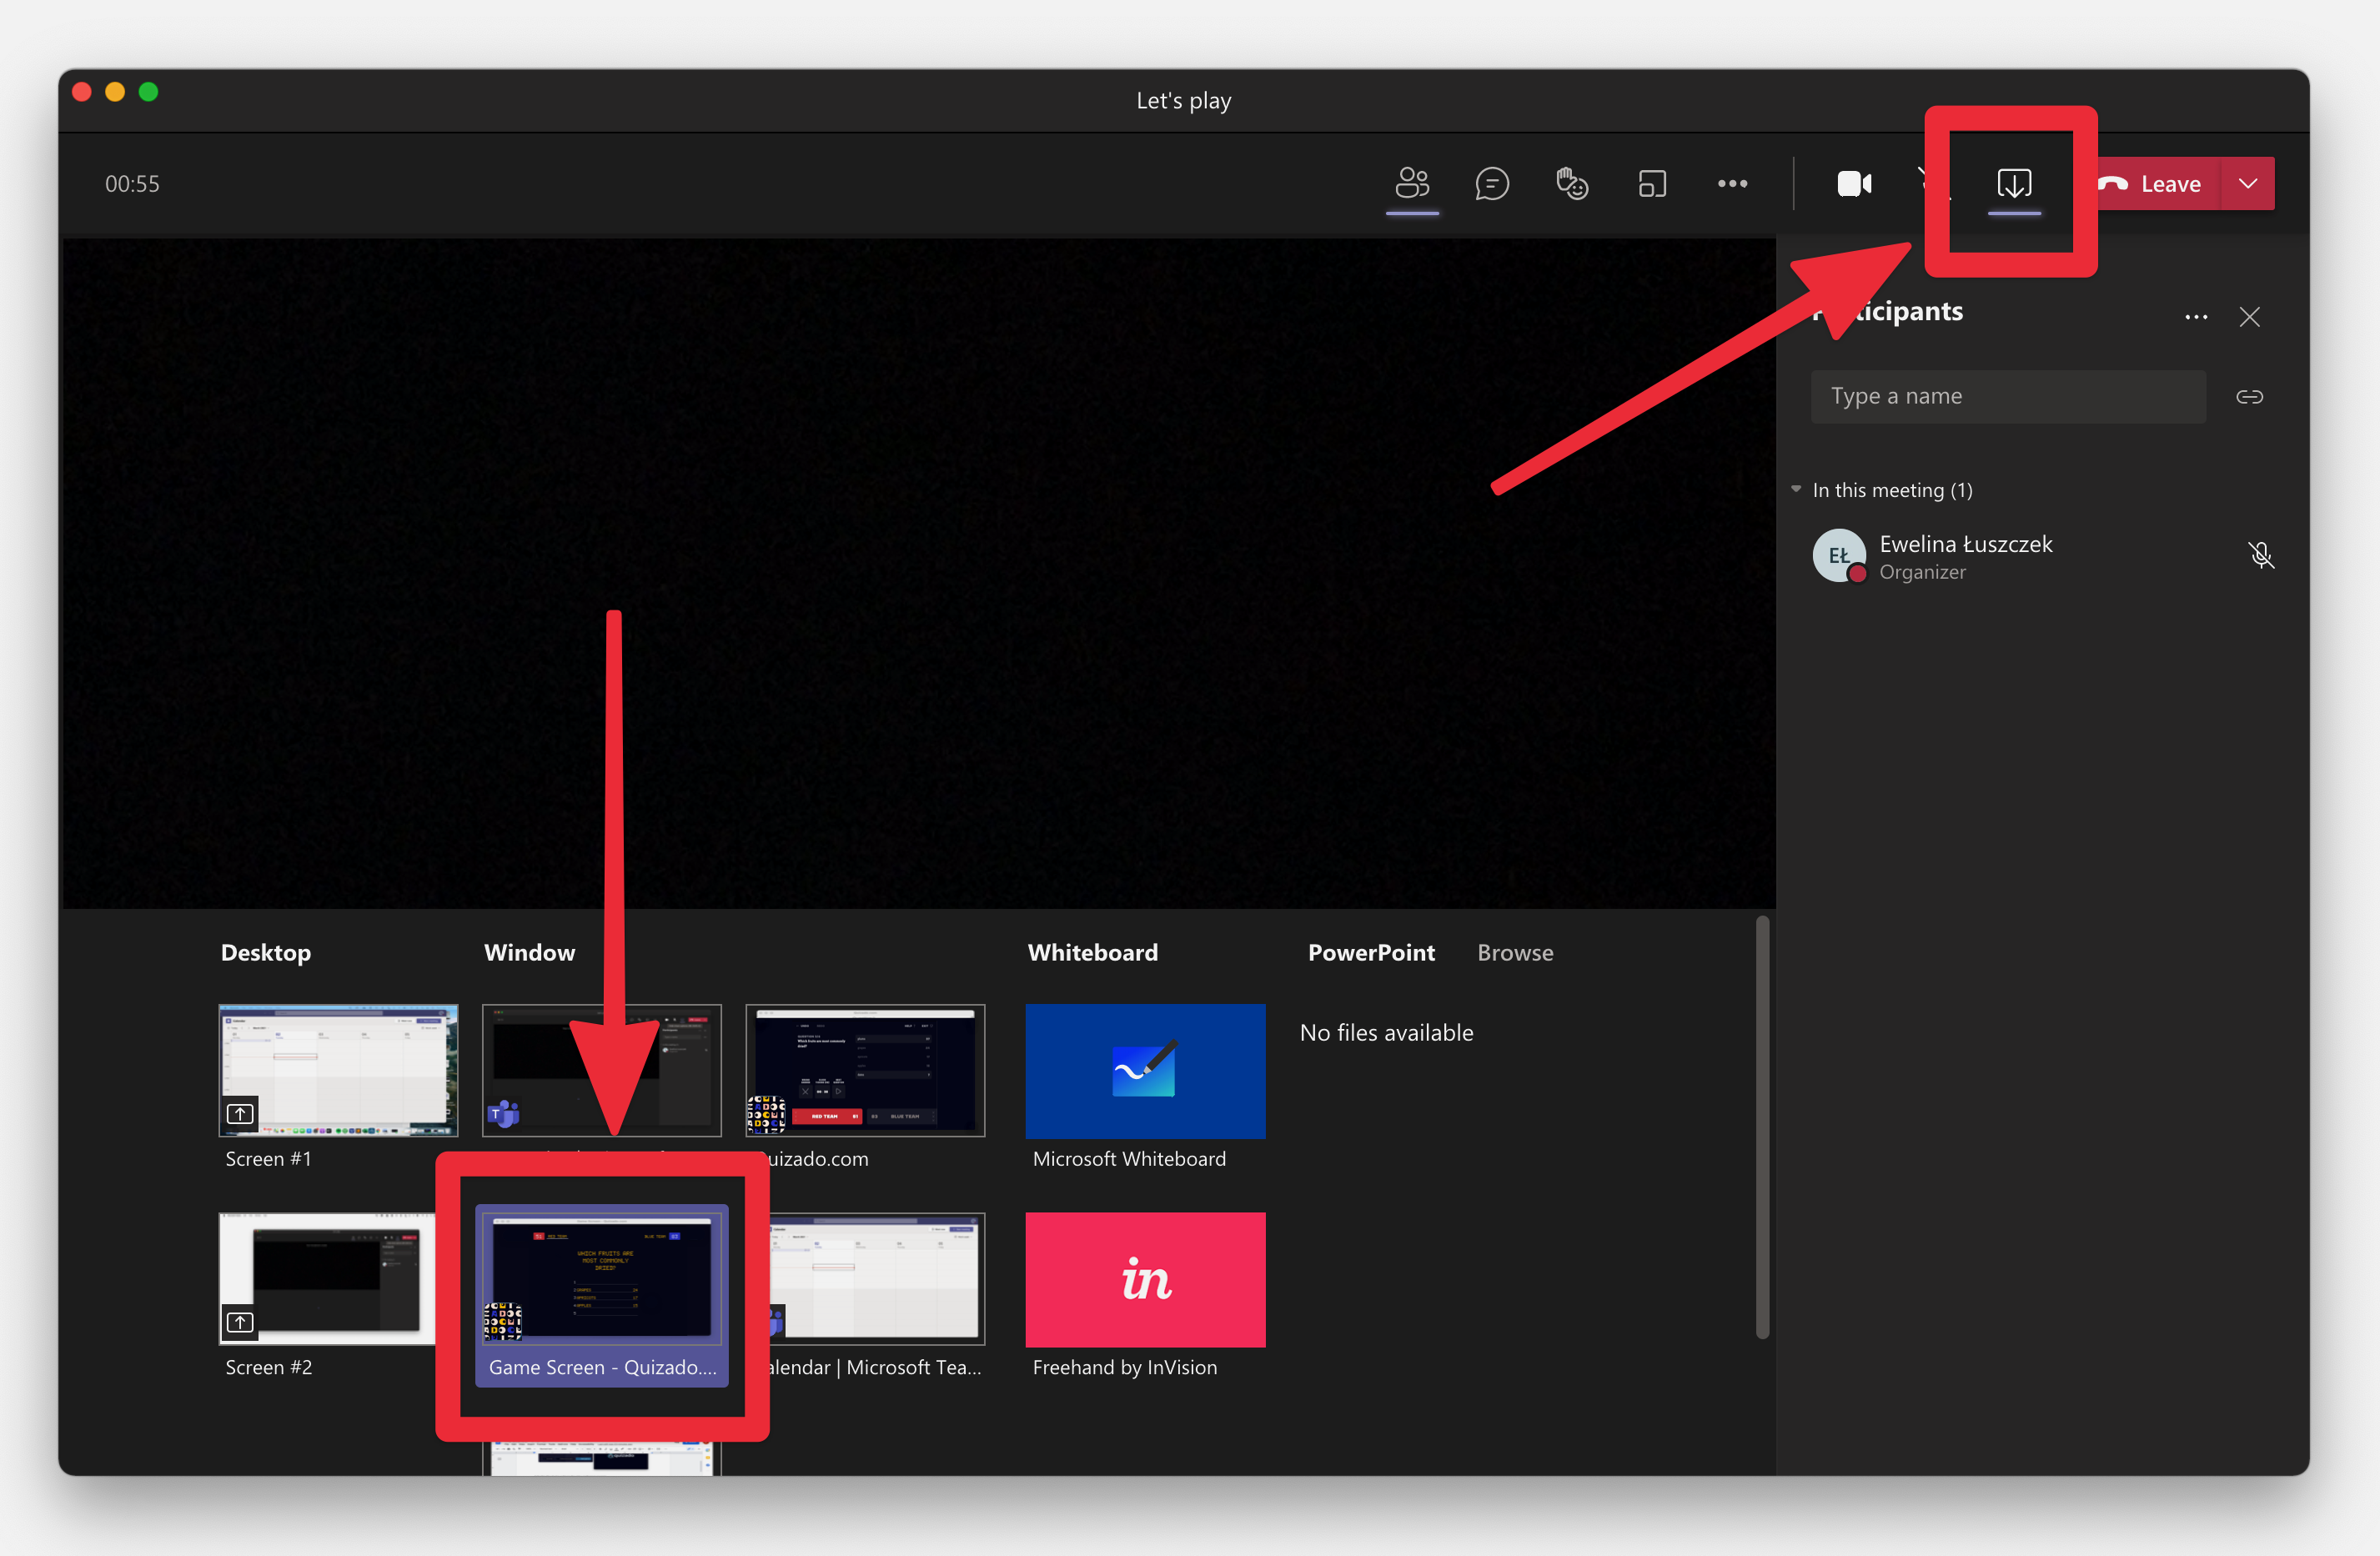
Task: Click participants panel more options ellipsis
Action: coord(2196,317)
